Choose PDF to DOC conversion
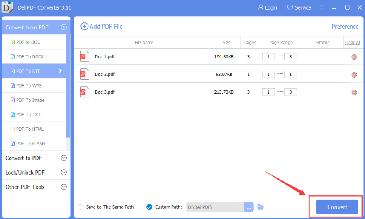This screenshot has width=365, height=219. (34, 42)
